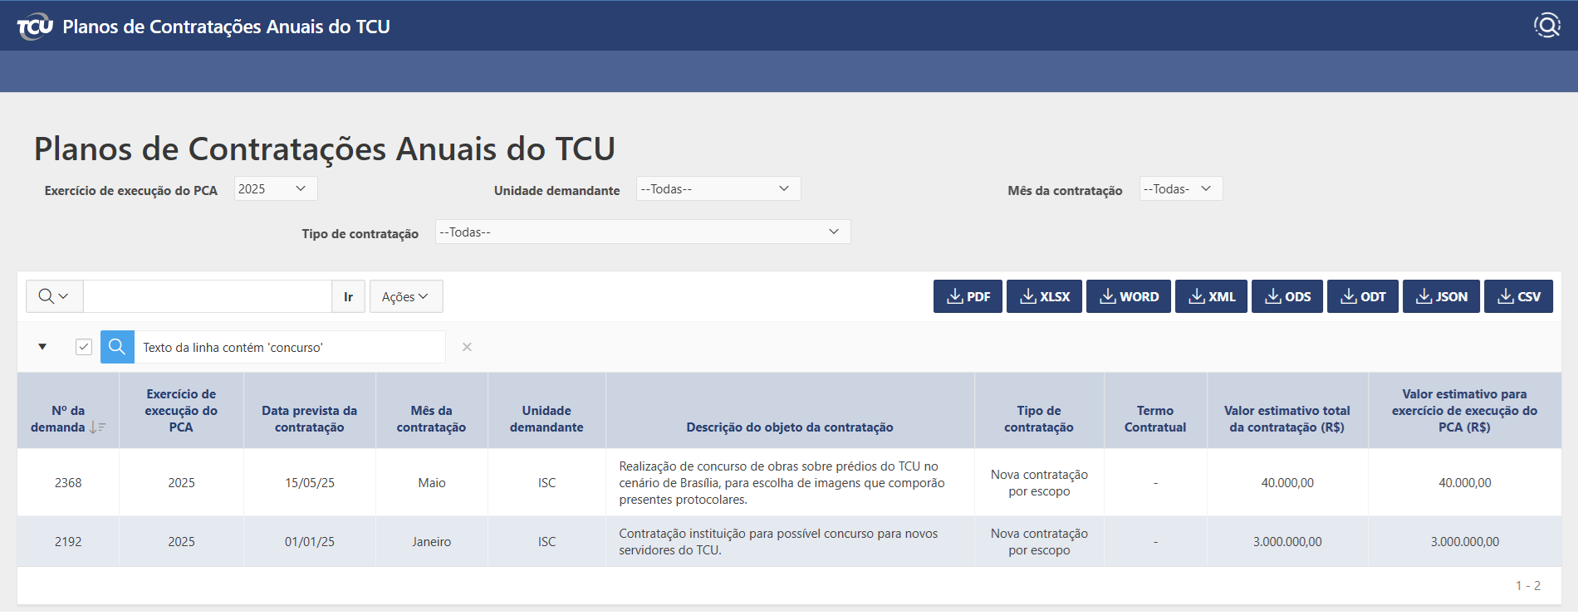Image resolution: width=1578 pixels, height=615 pixels.
Task: Click the Ir search button
Action: (349, 296)
